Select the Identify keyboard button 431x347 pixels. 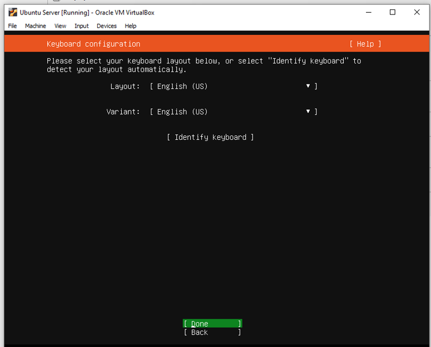[210, 138]
